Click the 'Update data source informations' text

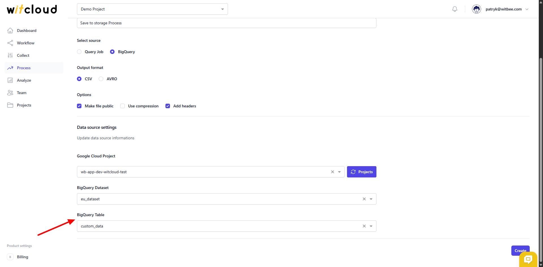tap(105, 138)
